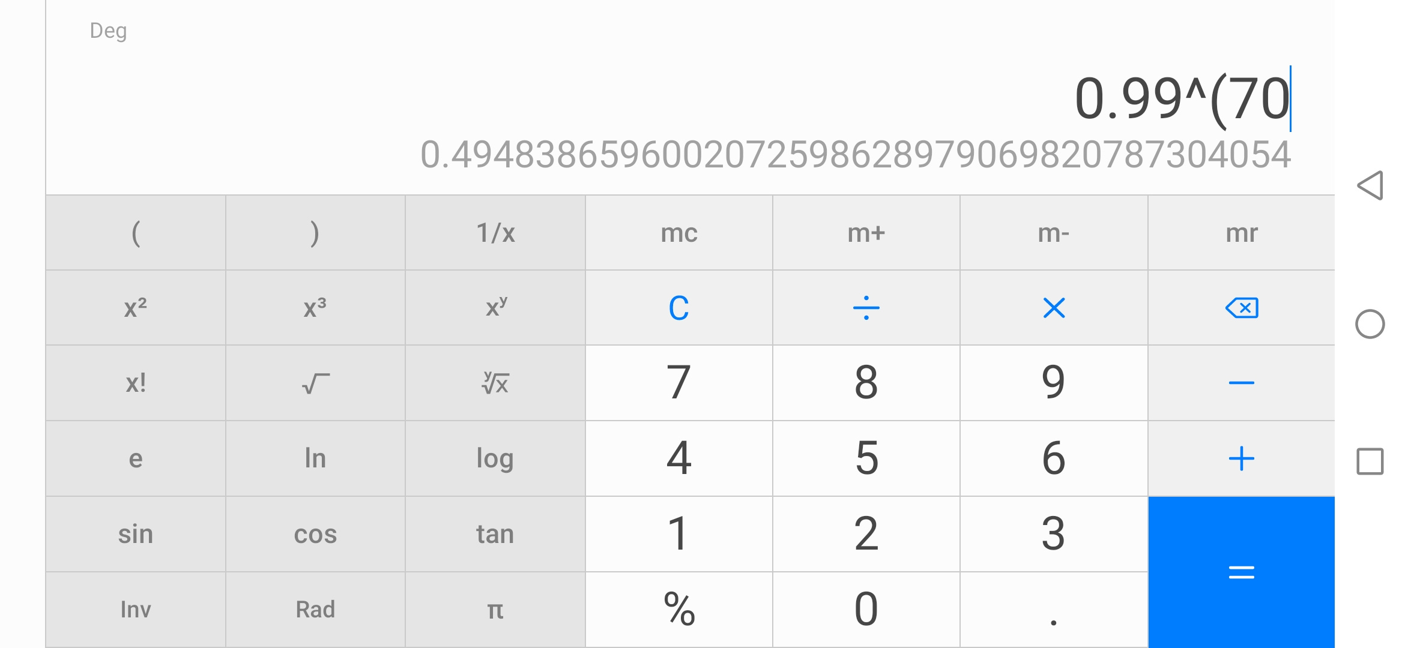Tap the number 7 key

[x=678, y=383]
